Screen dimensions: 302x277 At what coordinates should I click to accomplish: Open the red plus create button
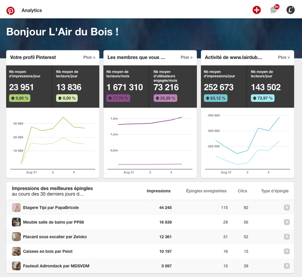click(257, 10)
